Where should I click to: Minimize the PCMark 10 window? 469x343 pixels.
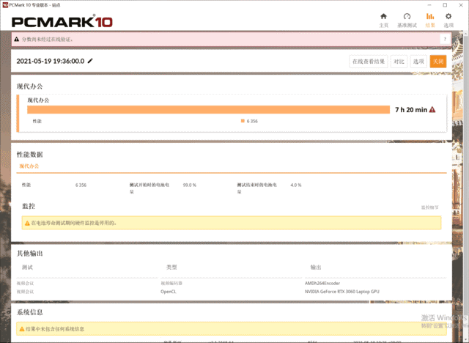[x=429, y=5]
